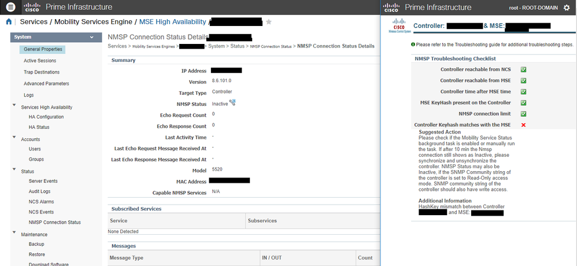Open Active Sessions in the sidebar
This screenshot has width=577, height=266.
pos(40,61)
